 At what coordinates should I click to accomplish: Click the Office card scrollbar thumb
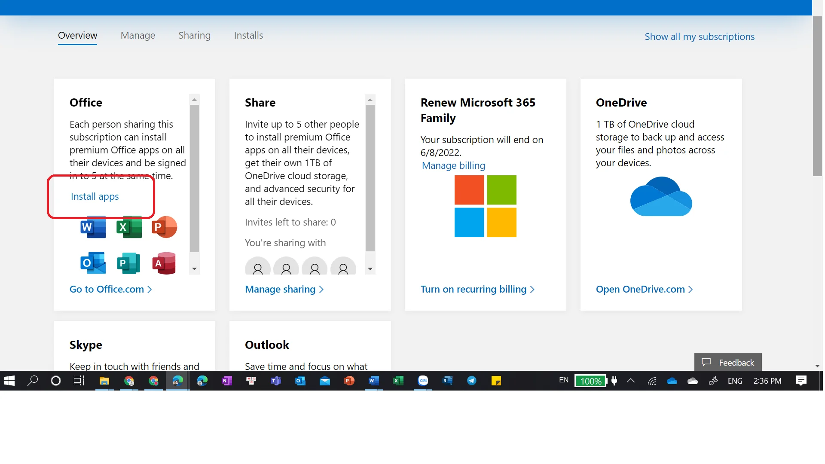(x=194, y=178)
